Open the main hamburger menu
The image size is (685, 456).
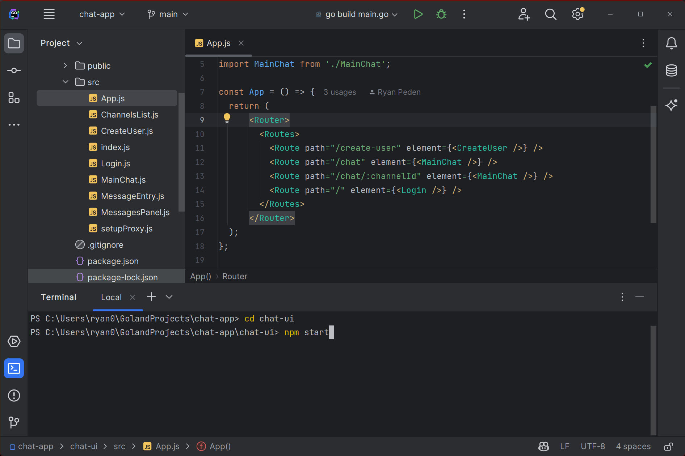[49, 14]
